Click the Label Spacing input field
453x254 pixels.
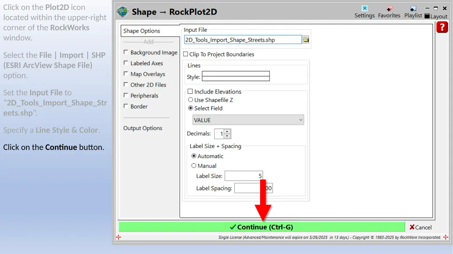(x=253, y=188)
